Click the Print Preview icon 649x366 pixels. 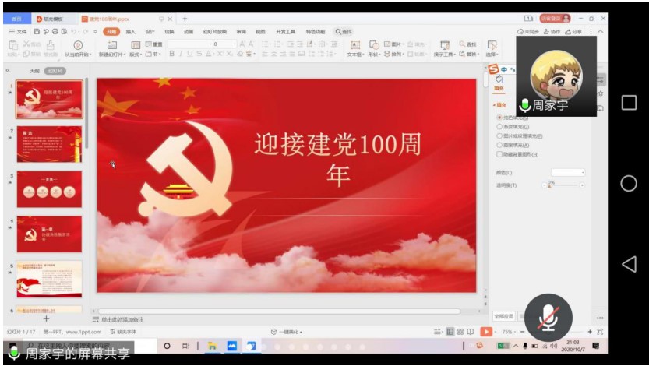pos(64,31)
